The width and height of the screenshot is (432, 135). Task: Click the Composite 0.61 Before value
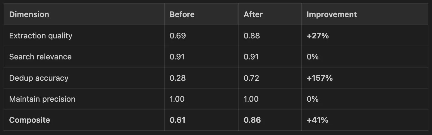click(x=178, y=120)
